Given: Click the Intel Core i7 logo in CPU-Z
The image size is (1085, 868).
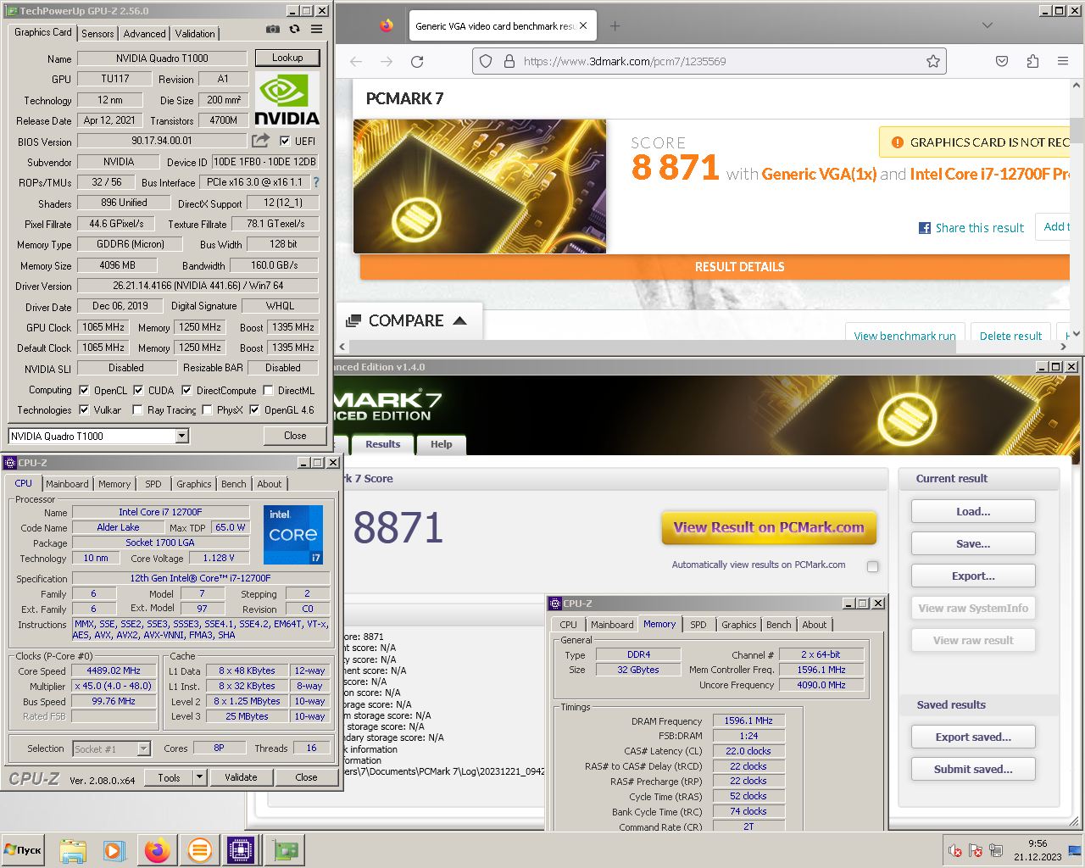Looking at the screenshot, I should pyautogui.click(x=293, y=534).
